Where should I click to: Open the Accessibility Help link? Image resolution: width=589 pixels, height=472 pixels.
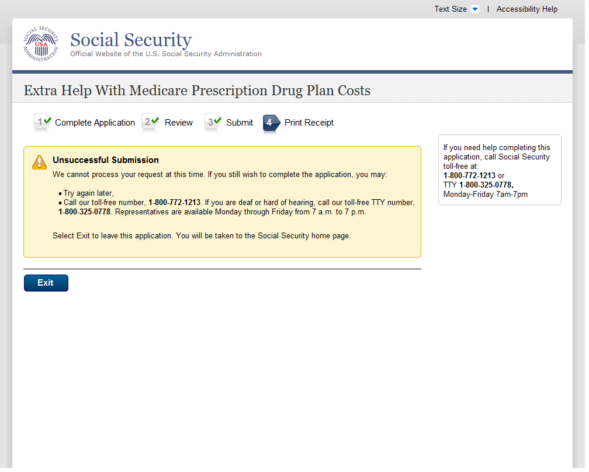pyautogui.click(x=527, y=9)
